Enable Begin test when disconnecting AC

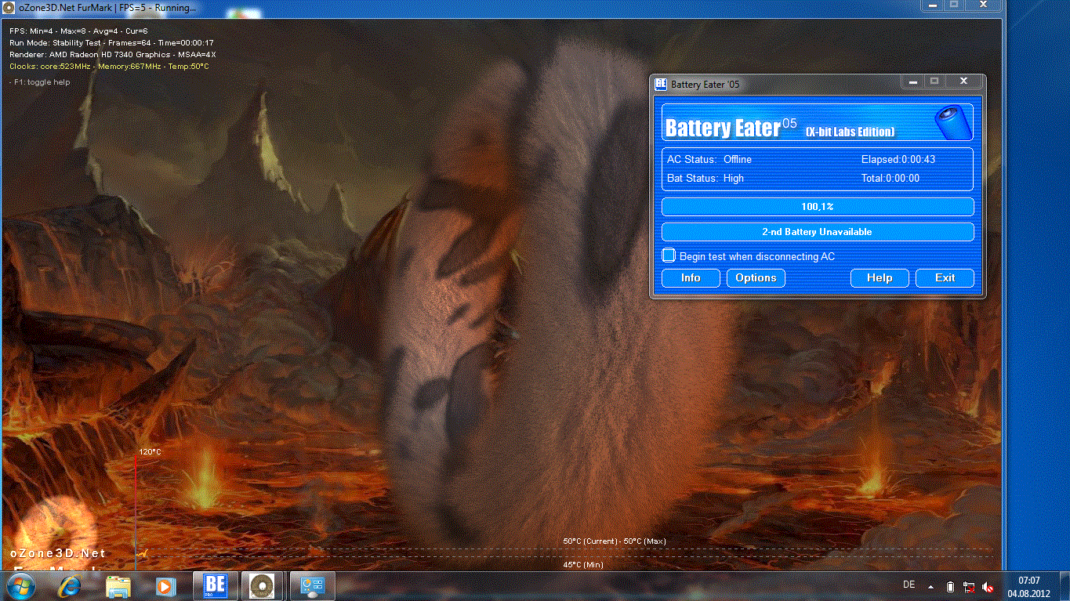click(x=669, y=255)
